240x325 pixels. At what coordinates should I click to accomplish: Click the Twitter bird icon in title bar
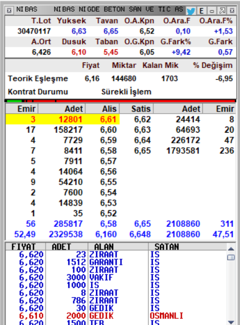click(191, 11)
